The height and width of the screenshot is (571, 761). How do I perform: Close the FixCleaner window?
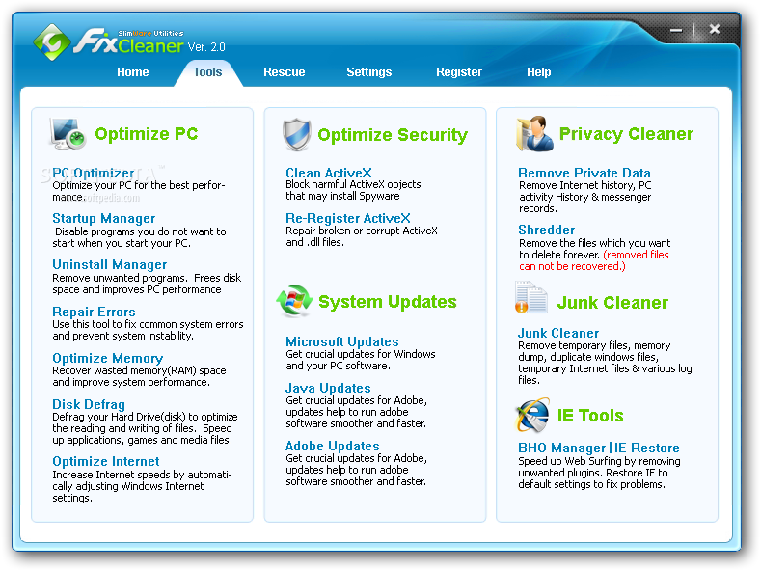pos(715,29)
